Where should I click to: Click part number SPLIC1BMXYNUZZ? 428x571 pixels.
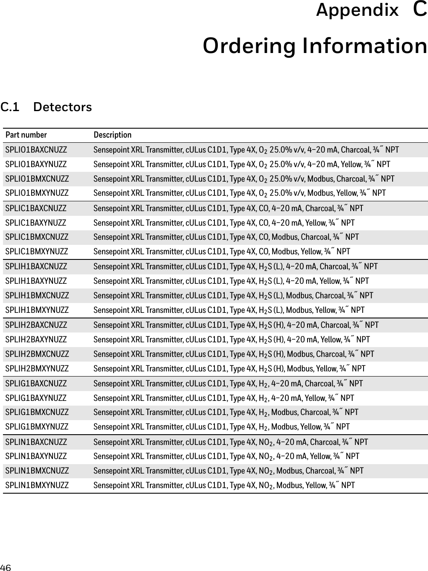36,251
